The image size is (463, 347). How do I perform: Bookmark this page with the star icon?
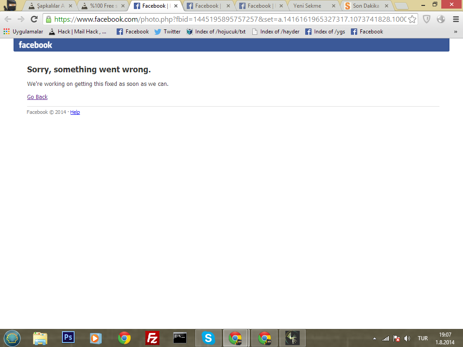click(412, 19)
